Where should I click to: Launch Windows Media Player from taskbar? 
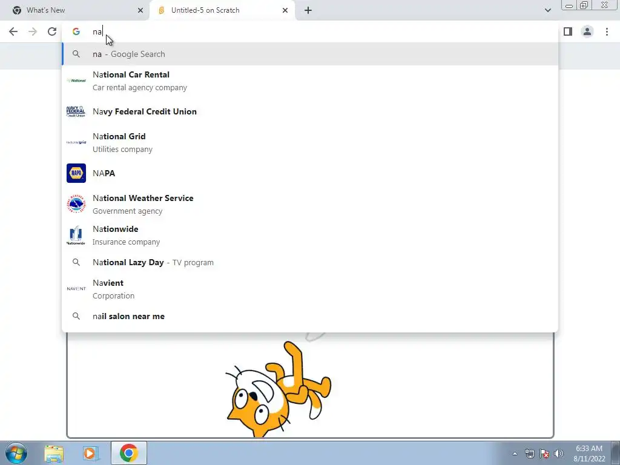click(90, 453)
